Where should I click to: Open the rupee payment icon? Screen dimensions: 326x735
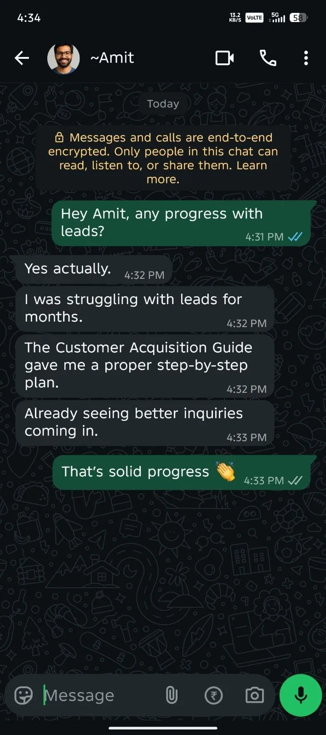click(x=213, y=695)
